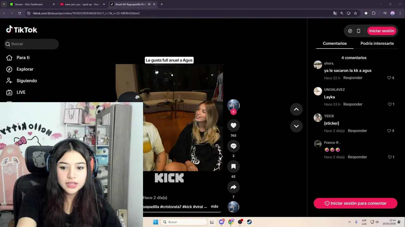The image size is (405, 227).
Task: Open the tab search dropdown arrow
Action: [4, 4]
